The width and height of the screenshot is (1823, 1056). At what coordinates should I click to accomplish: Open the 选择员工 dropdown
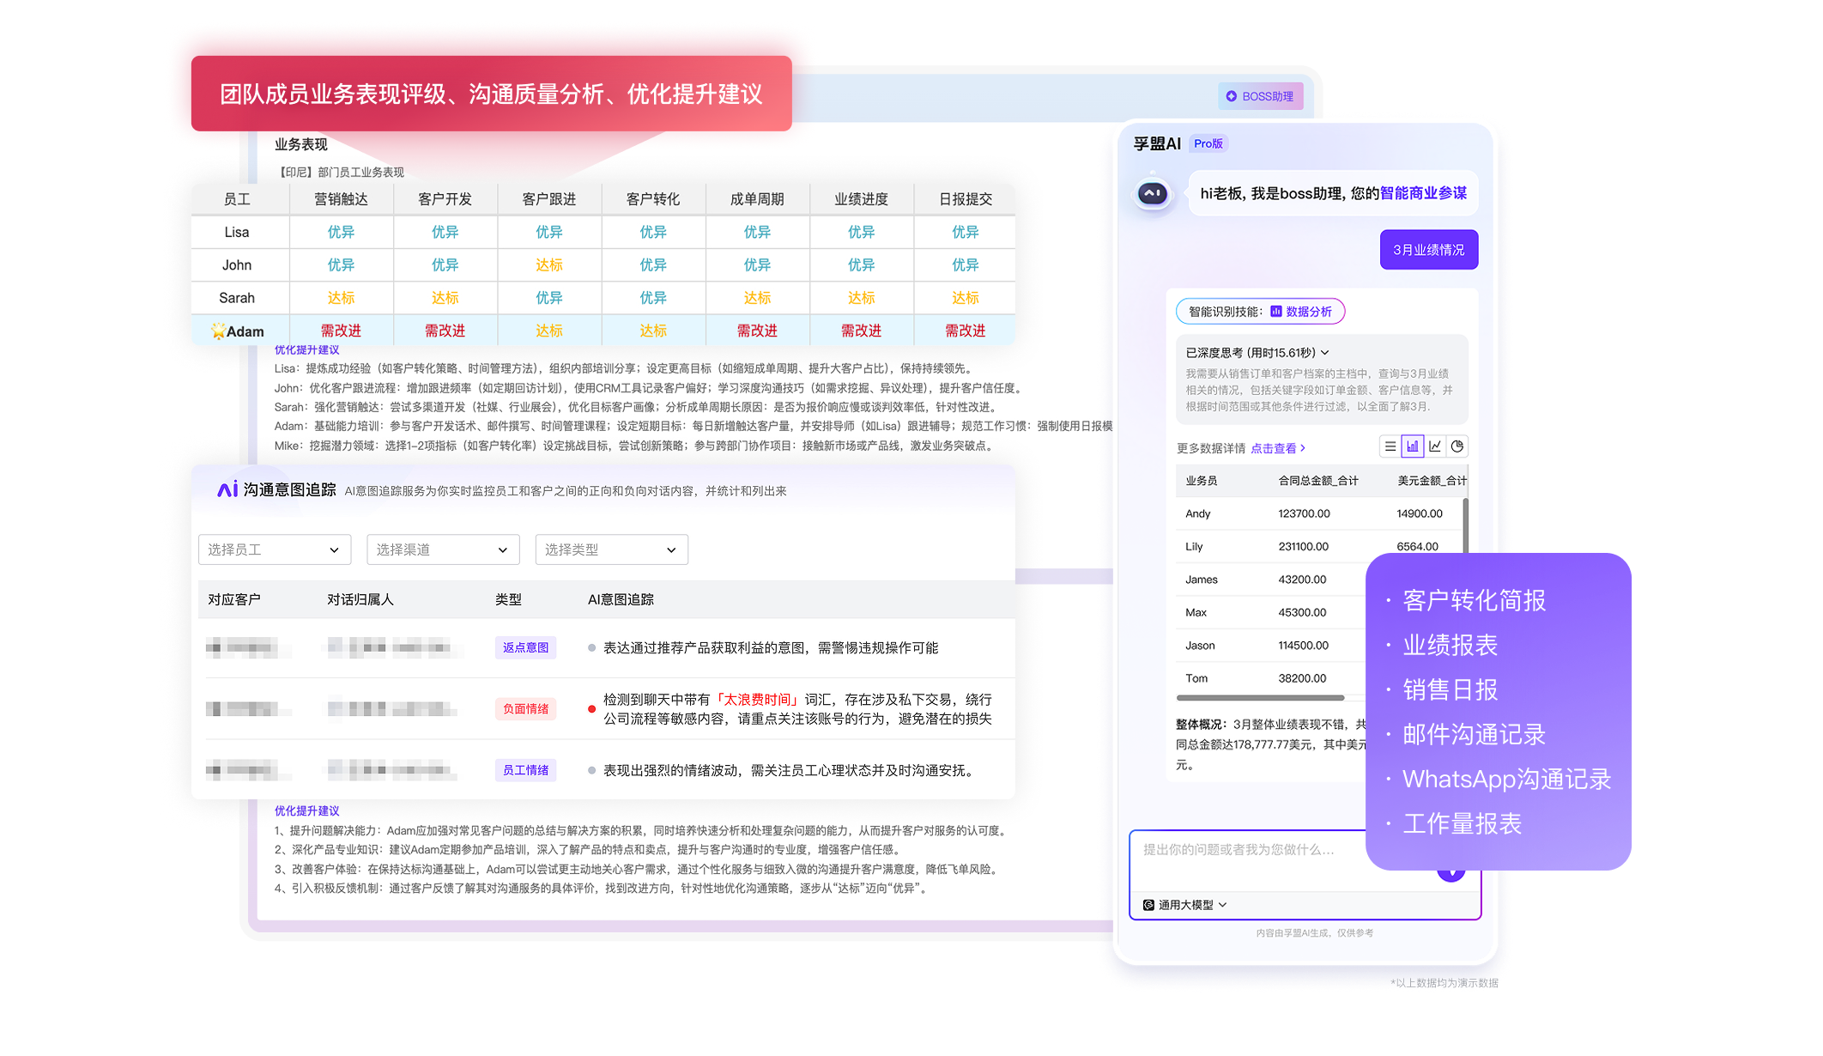point(275,549)
